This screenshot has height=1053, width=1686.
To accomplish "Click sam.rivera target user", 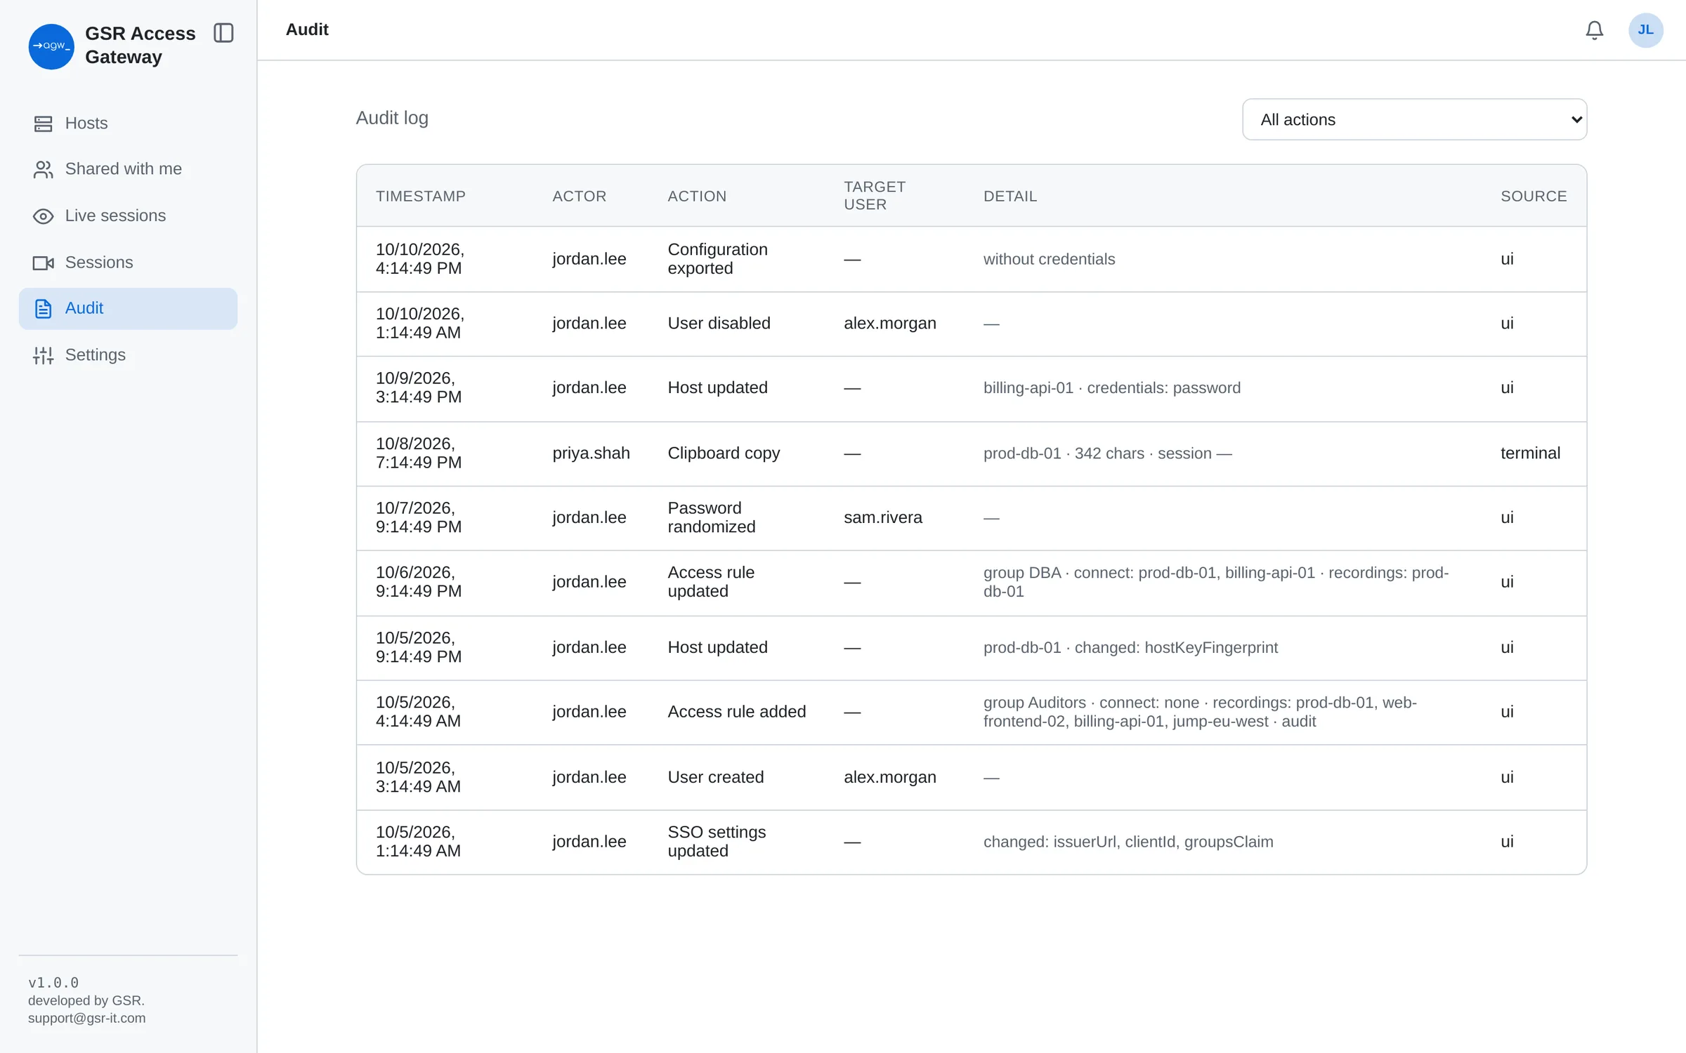I will (x=882, y=517).
